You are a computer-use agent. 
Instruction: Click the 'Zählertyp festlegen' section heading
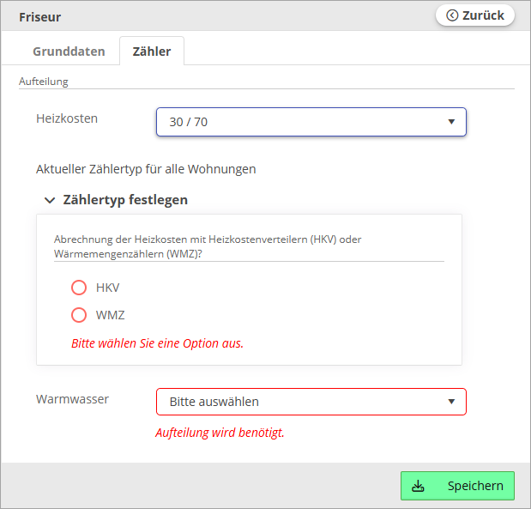tap(125, 200)
